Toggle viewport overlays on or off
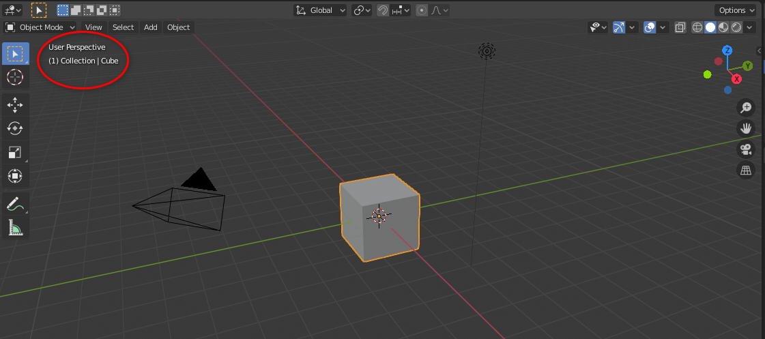 click(650, 27)
